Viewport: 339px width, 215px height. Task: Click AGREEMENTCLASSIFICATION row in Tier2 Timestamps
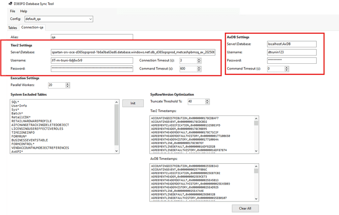tap(185, 125)
